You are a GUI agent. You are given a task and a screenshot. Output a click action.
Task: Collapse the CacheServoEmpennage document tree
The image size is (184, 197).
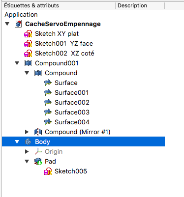point(7,24)
